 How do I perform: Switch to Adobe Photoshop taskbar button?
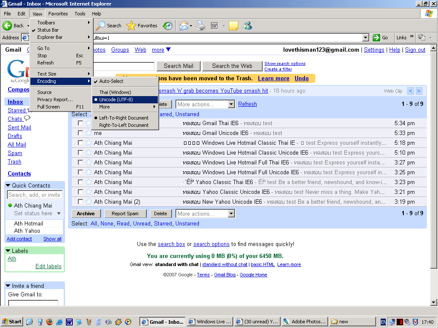[x=305, y=322]
